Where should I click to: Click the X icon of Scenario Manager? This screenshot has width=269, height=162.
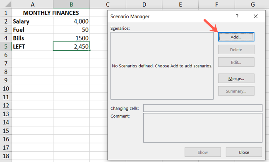point(255,17)
